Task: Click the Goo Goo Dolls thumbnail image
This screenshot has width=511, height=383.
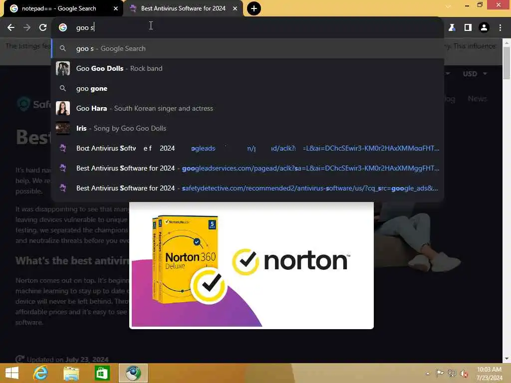Action: click(x=63, y=68)
